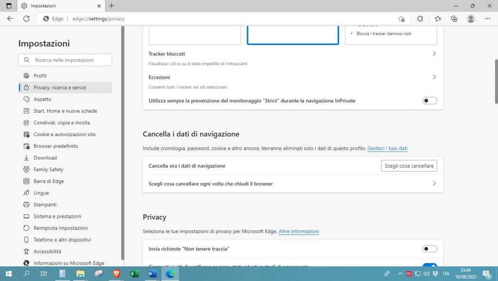Open the Extensions puzzle icon
498x281 pixels.
[420, 18]
